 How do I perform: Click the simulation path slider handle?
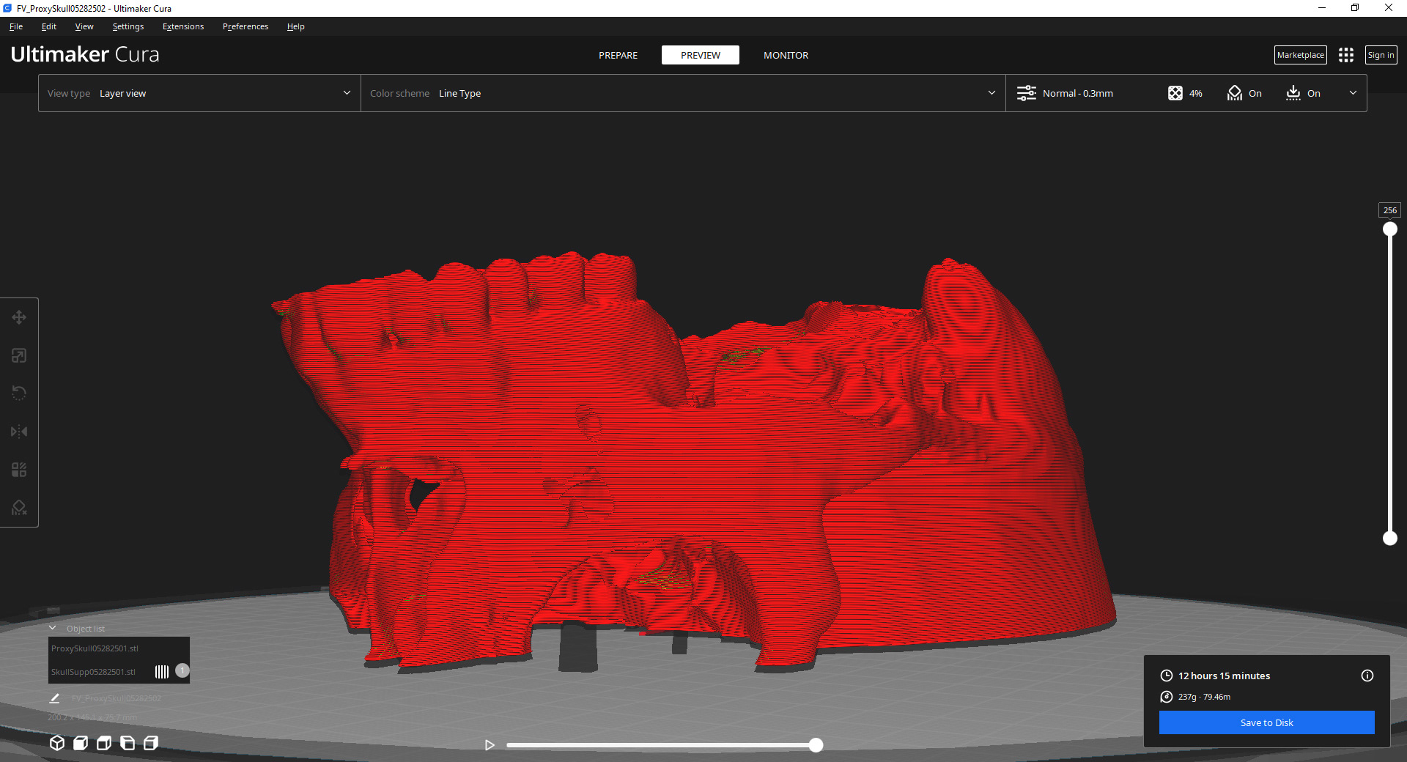point(816,745)
